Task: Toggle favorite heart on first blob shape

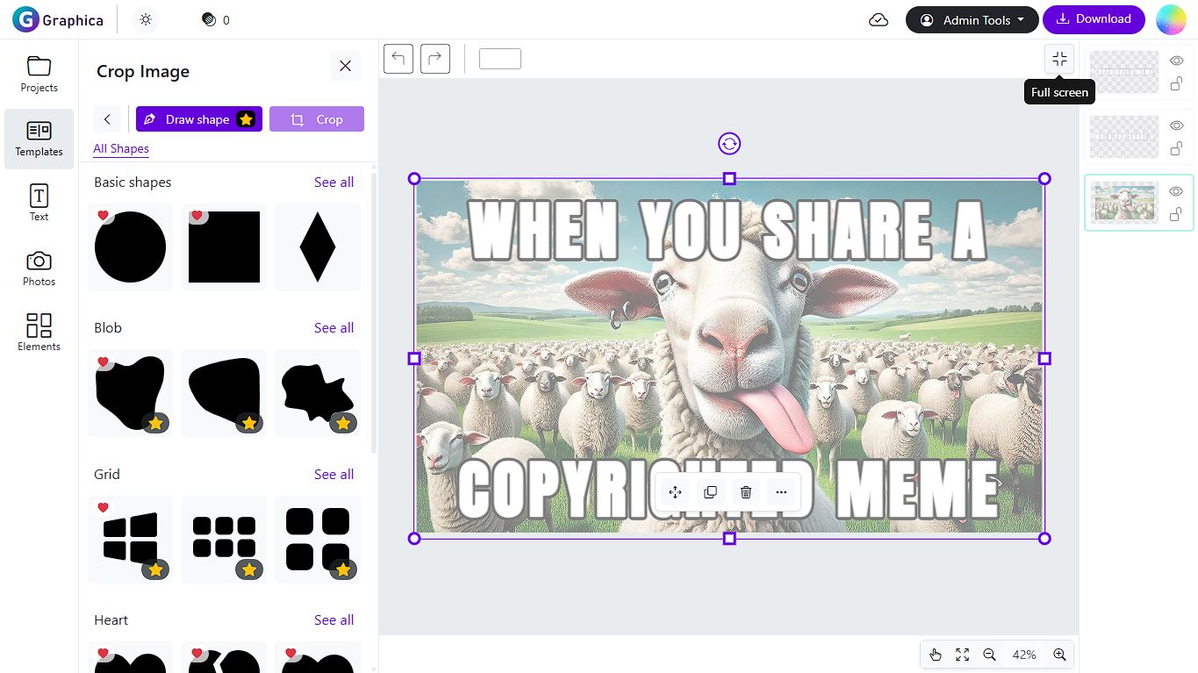Action: (103, 362)
